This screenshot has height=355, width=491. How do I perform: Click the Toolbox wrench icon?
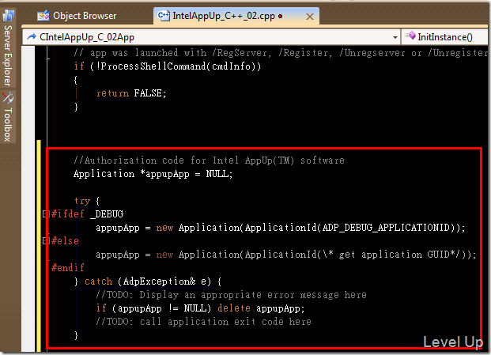pos(8,98)
